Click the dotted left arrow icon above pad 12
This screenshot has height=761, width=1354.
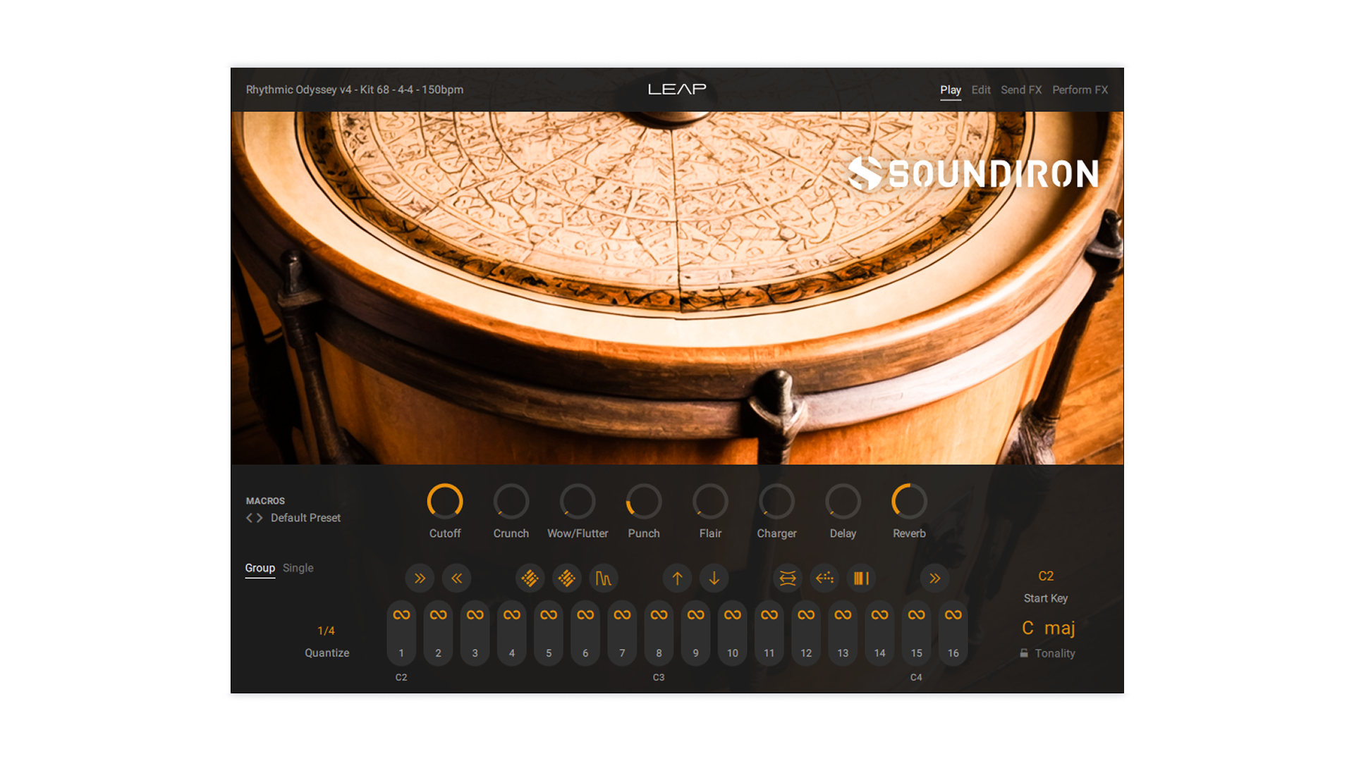824,579
